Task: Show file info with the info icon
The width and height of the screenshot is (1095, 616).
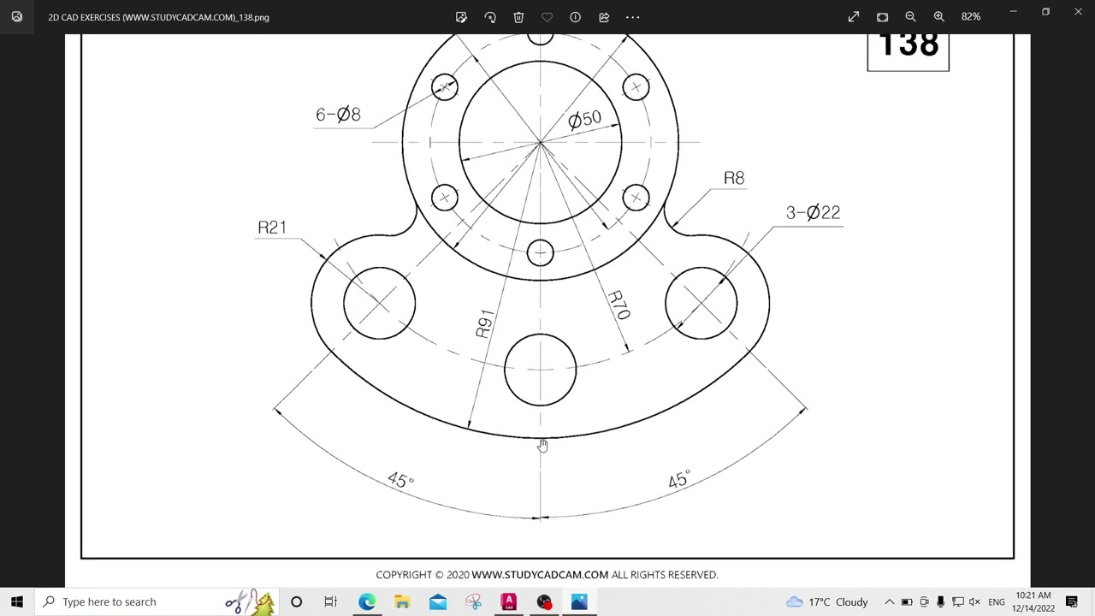Action: (575, 17)
